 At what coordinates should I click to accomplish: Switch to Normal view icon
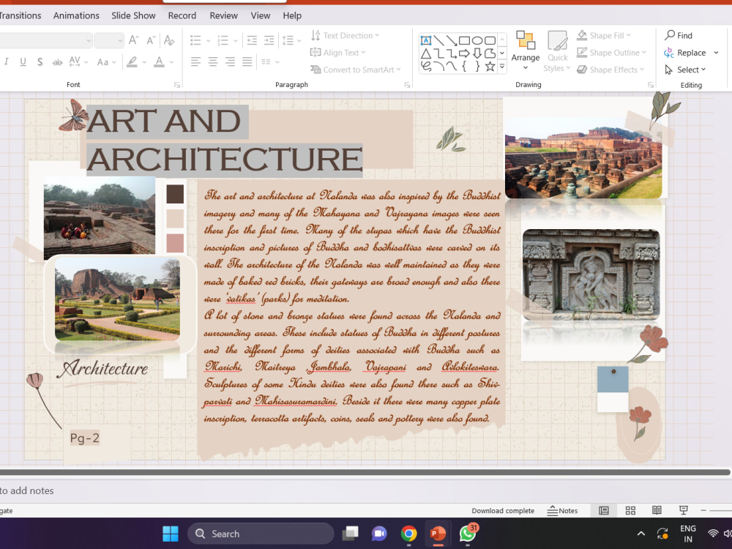pos(604,511)
